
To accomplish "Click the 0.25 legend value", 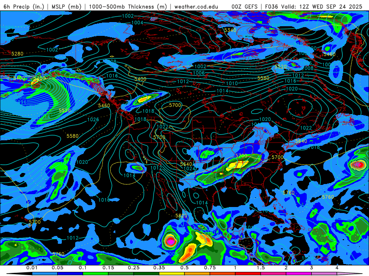I will (x=134, y=268).
